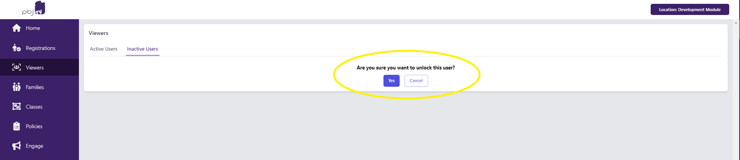
Task: Cancel the unlock user prompt
Action: [x=416, y=81]
